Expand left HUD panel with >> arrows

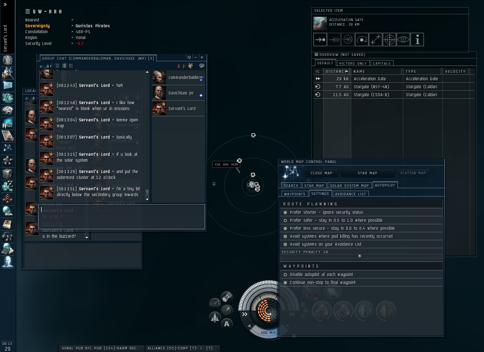[x=245, y=314]
